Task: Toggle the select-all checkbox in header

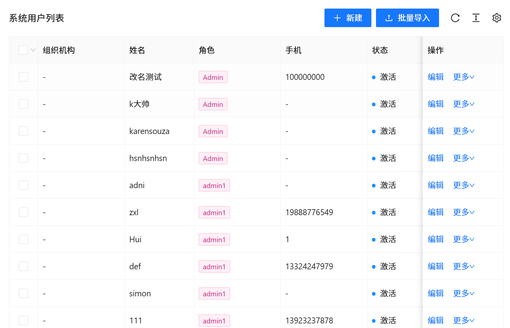Action: [23, 50]
